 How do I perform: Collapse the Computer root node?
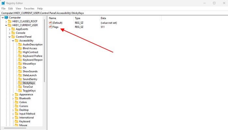click(x=3, y=18)
